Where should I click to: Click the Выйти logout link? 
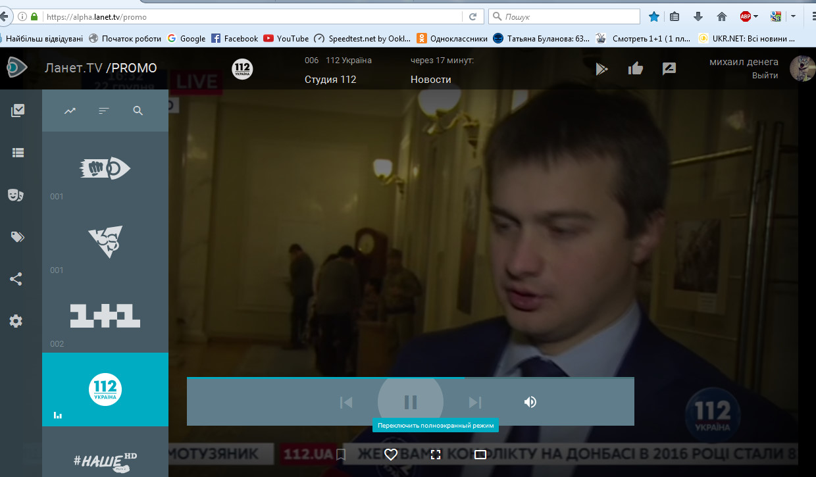[x=765, y=75]
